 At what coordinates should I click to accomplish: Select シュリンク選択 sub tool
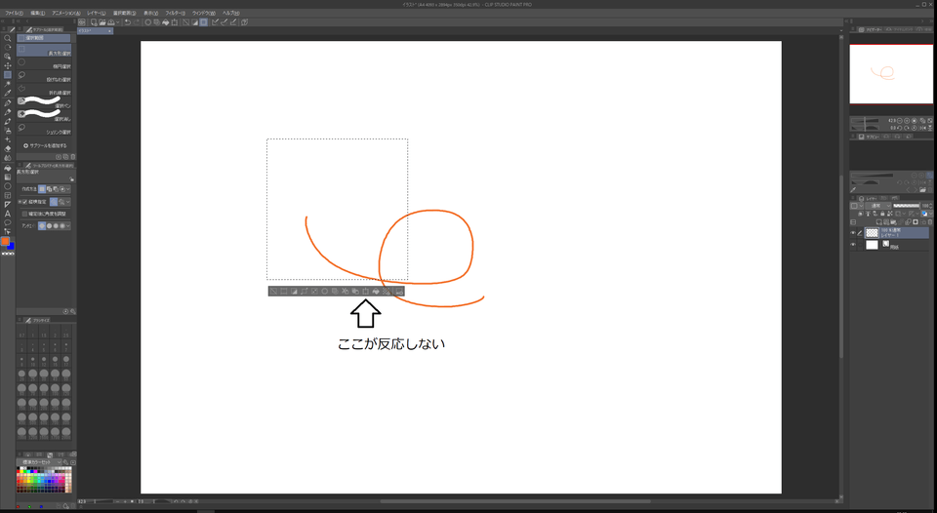click(44, 129)
